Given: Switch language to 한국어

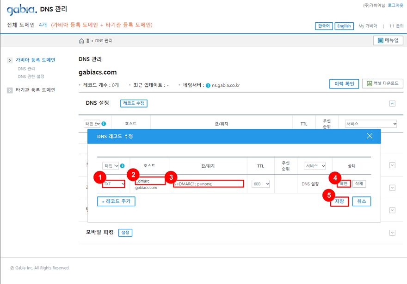Looking at the screenshot, I should pyautogui.click(x=324, y=26).
